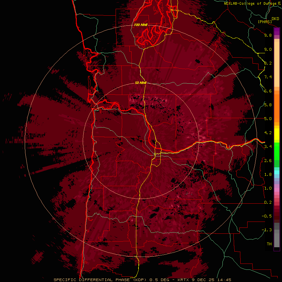Select the 9.0 scale label
Screen dimensions: 282x282
[268, 49]
